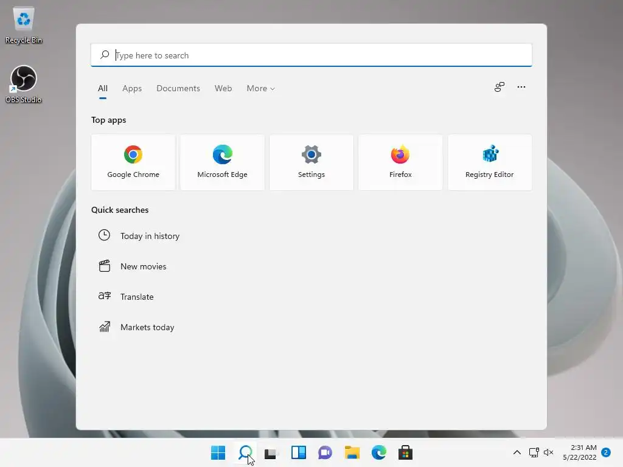Run the Translate quick search

point(137,297)
